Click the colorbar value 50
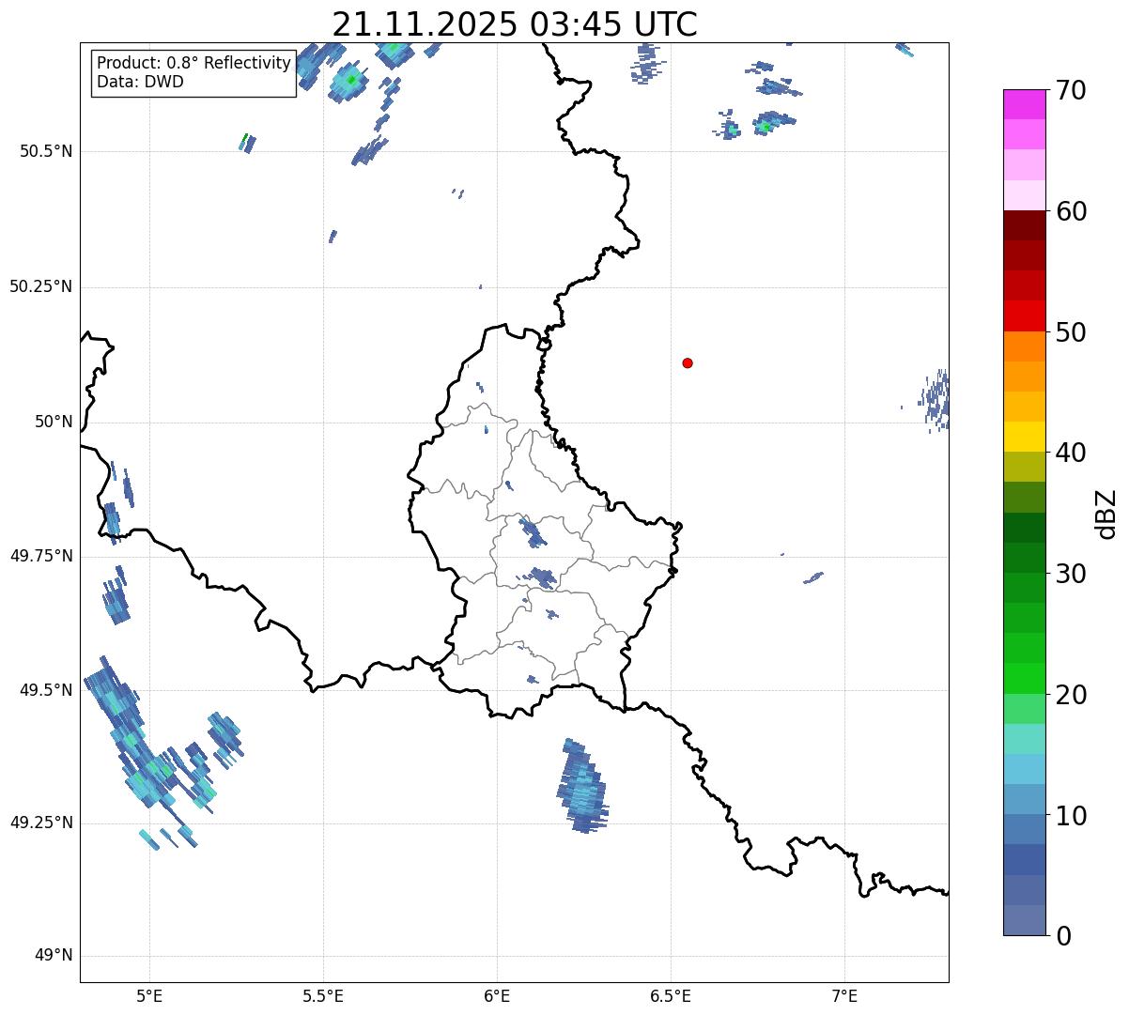This screenshot has height=1015, width=1129. coord(1071,332)
